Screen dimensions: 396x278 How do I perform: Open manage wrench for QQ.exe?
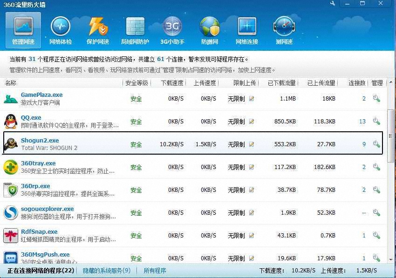376,121
